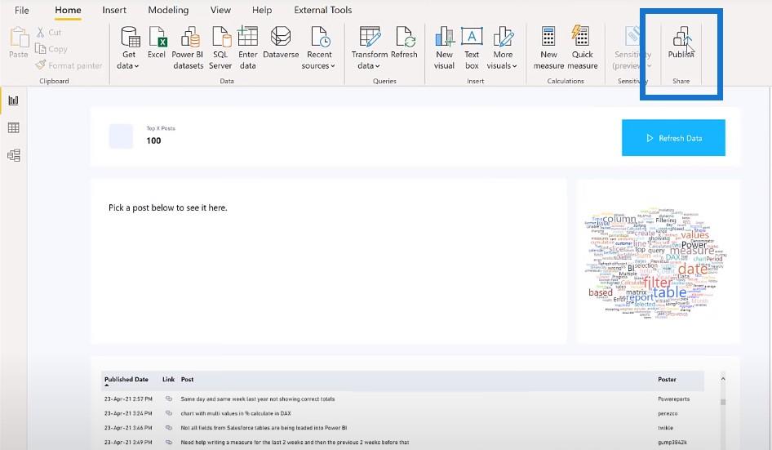Screen dimensions: 772x450
Task: Select post about same week last year totals
Action: coord(258,399)
